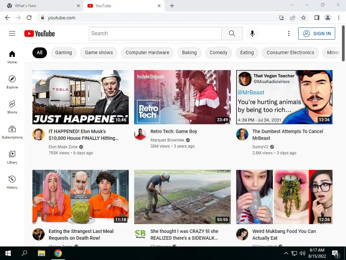The image size is (346, 260).
Task: Open the YouTube hamburger guide menu
Action: point(12,34)
